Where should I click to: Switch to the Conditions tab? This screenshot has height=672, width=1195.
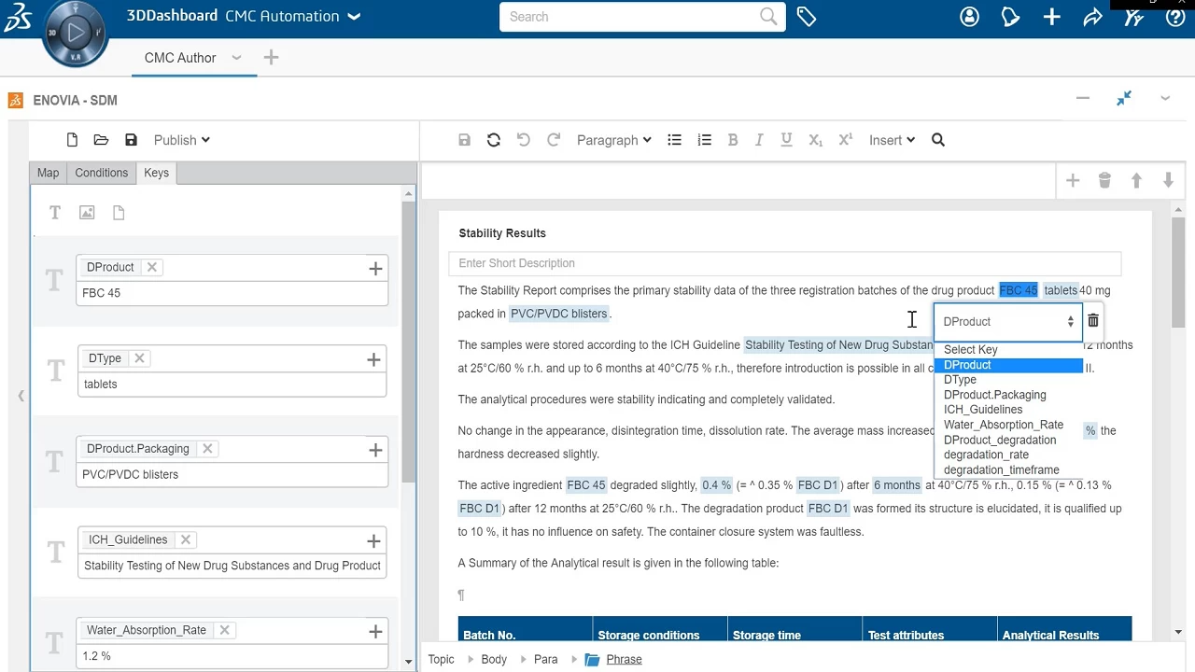[x=101, y=173]
